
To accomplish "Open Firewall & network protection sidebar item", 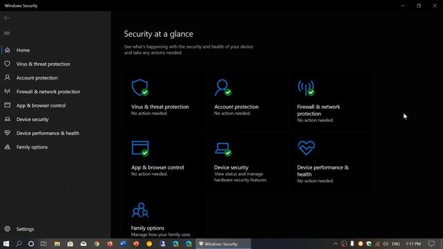I will click(x=55, y=91).
